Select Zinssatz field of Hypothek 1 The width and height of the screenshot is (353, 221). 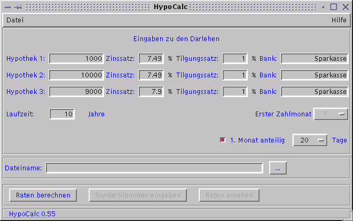tap(151, 59)
